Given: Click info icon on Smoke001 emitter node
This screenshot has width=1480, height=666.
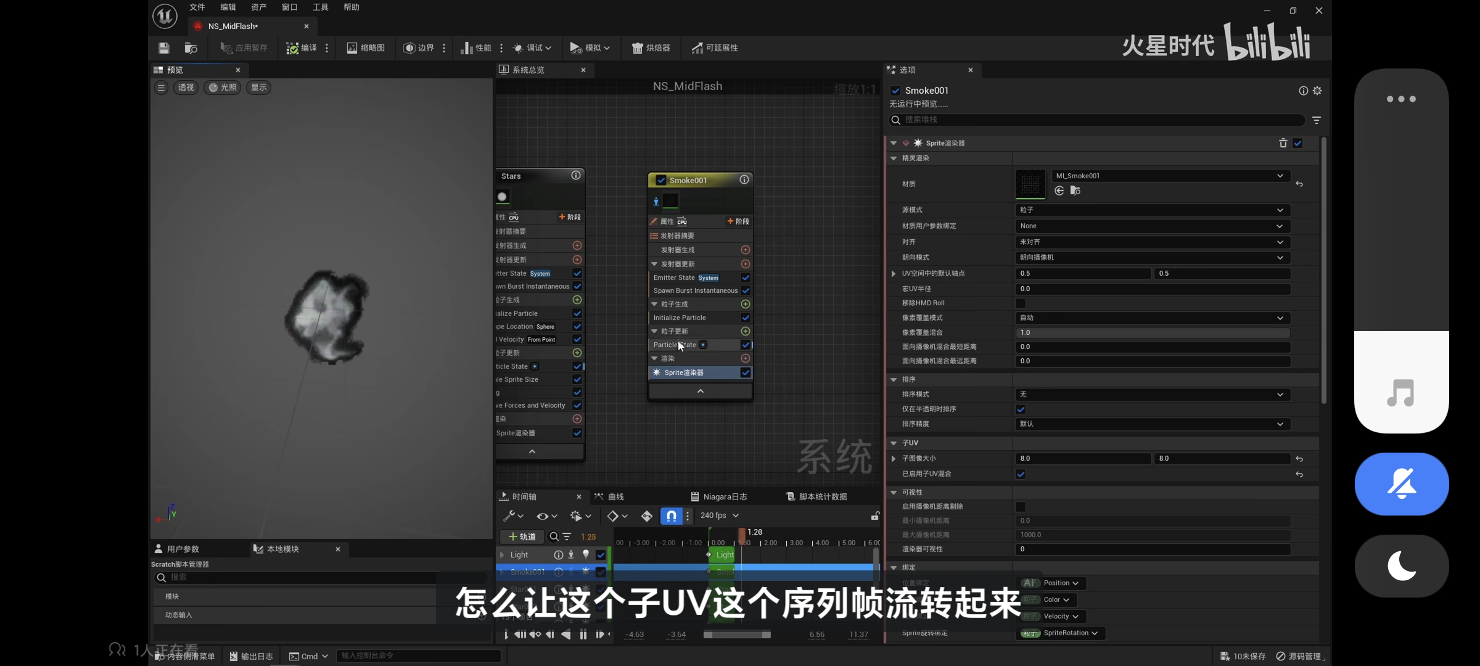Looking at the screenshot, I should click(x=744, y=179).
